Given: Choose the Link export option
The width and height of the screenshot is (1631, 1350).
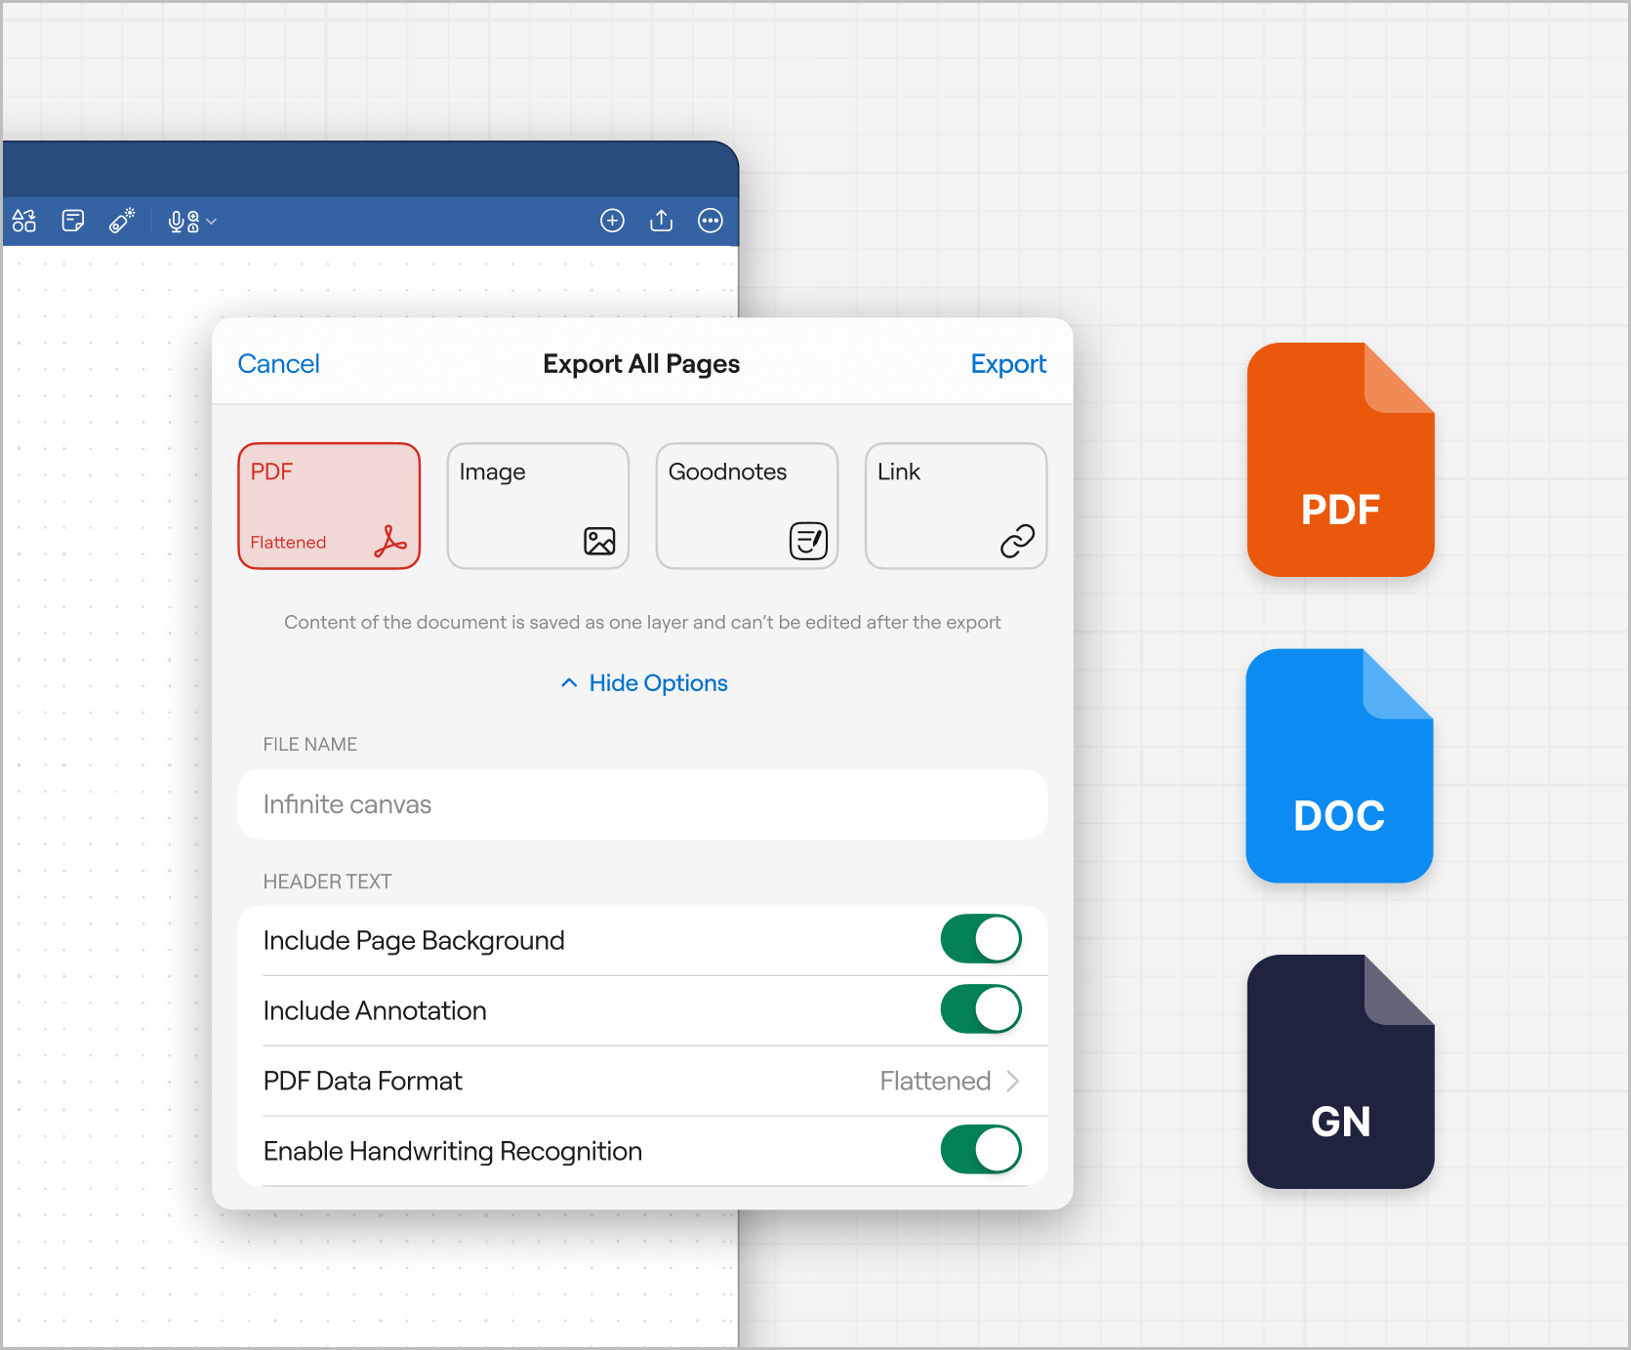Looking at the screenshot, I should [x=957, y=506].
